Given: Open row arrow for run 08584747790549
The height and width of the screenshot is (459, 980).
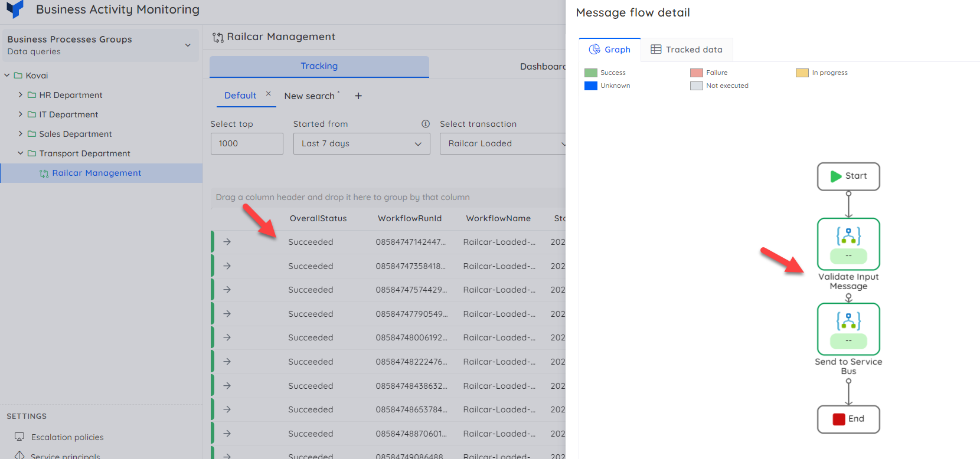Looking at the screenshot, I should (x=227, y=314).
